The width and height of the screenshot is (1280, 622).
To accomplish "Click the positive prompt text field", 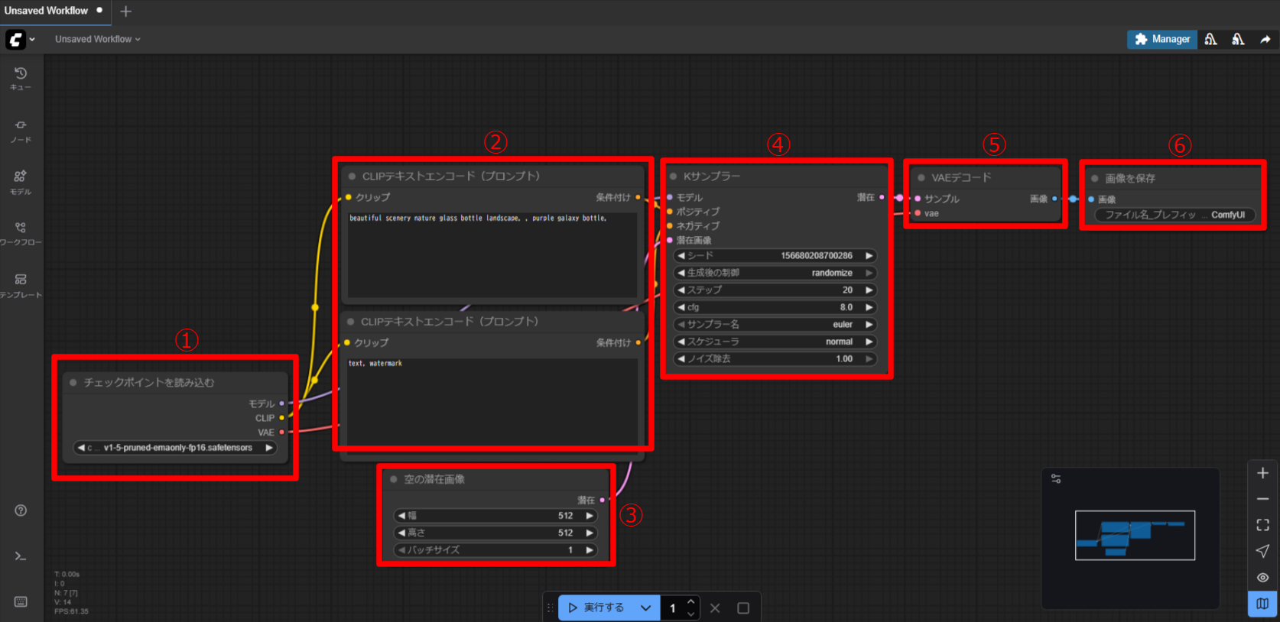I will click(492, 256).
